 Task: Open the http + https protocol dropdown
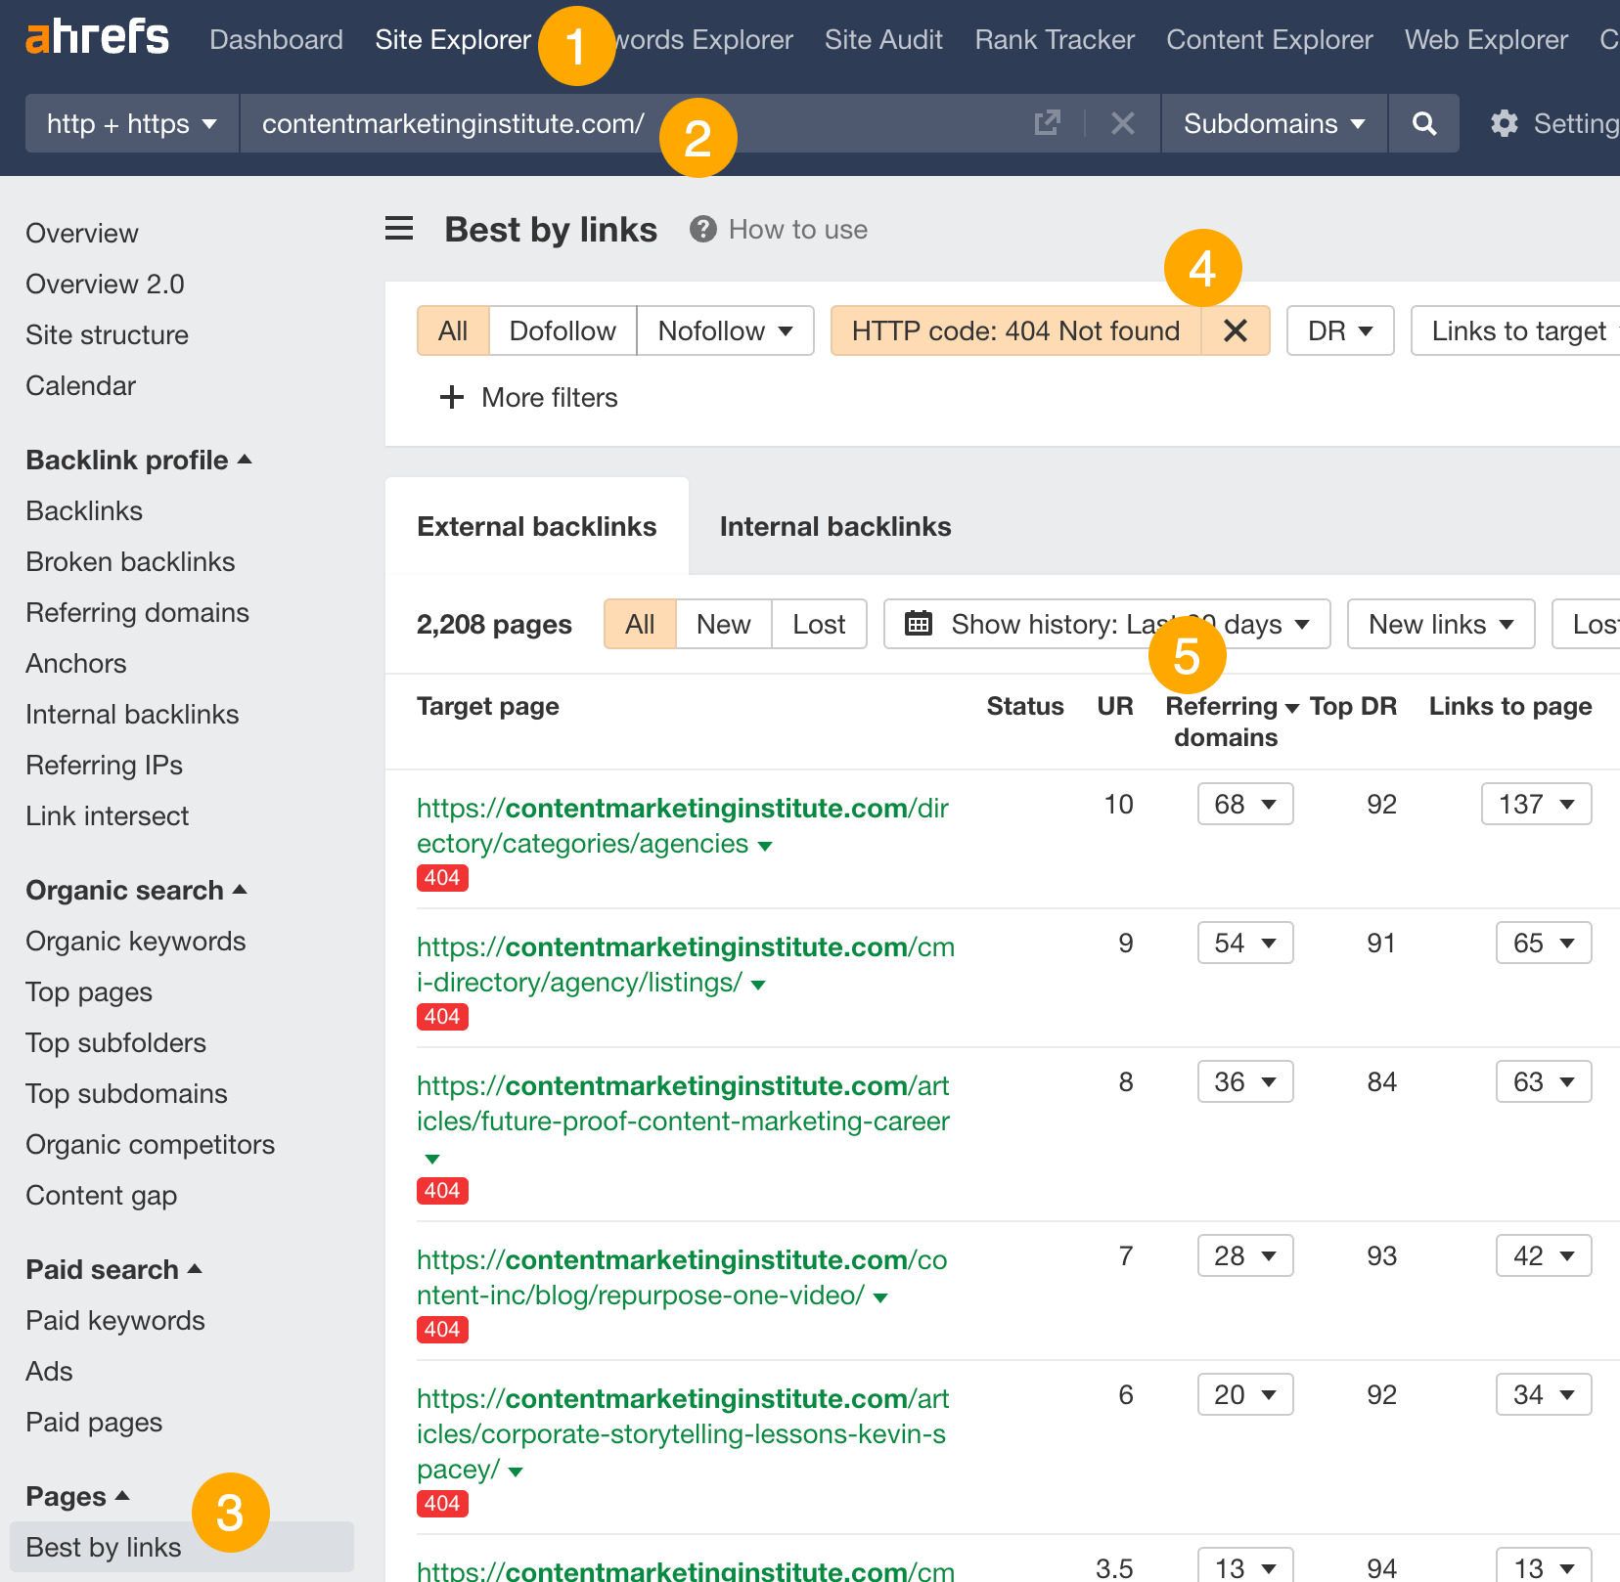tap(130, 123)
